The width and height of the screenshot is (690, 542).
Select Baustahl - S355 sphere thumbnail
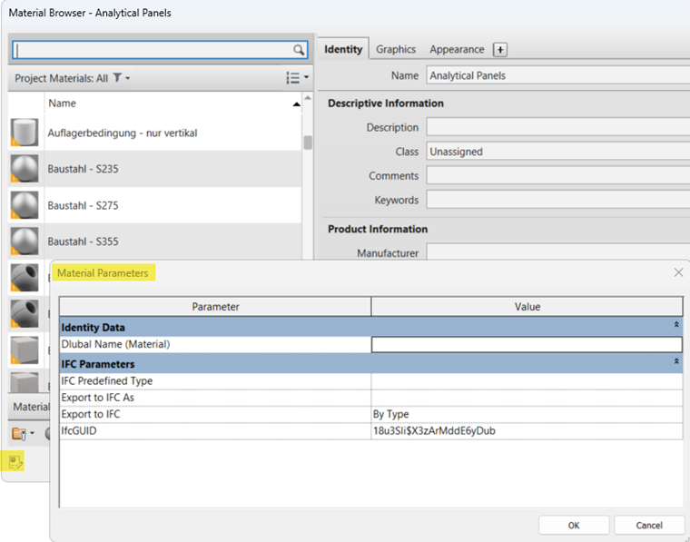25,241
